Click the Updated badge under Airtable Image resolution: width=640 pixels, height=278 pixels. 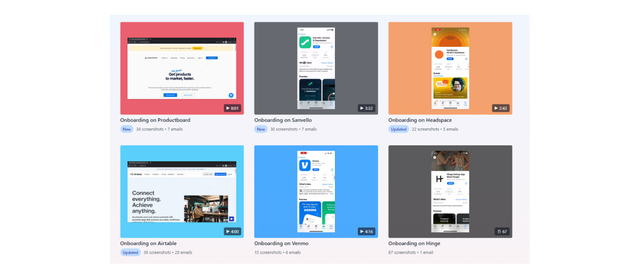(131, 252)
